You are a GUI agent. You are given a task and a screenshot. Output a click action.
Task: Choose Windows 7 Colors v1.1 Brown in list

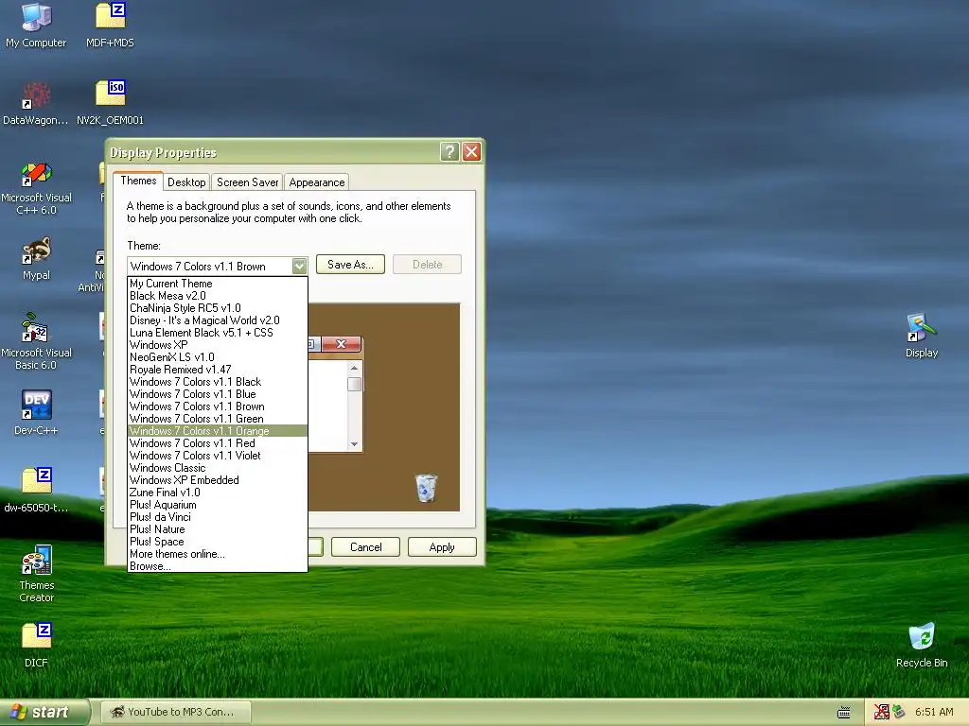click(x=217, y=406)
